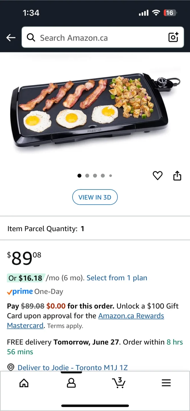The width and height of the screenshot is (190, 411).
Task: Select the third image carousel dot
Action: tap(95, 176)
